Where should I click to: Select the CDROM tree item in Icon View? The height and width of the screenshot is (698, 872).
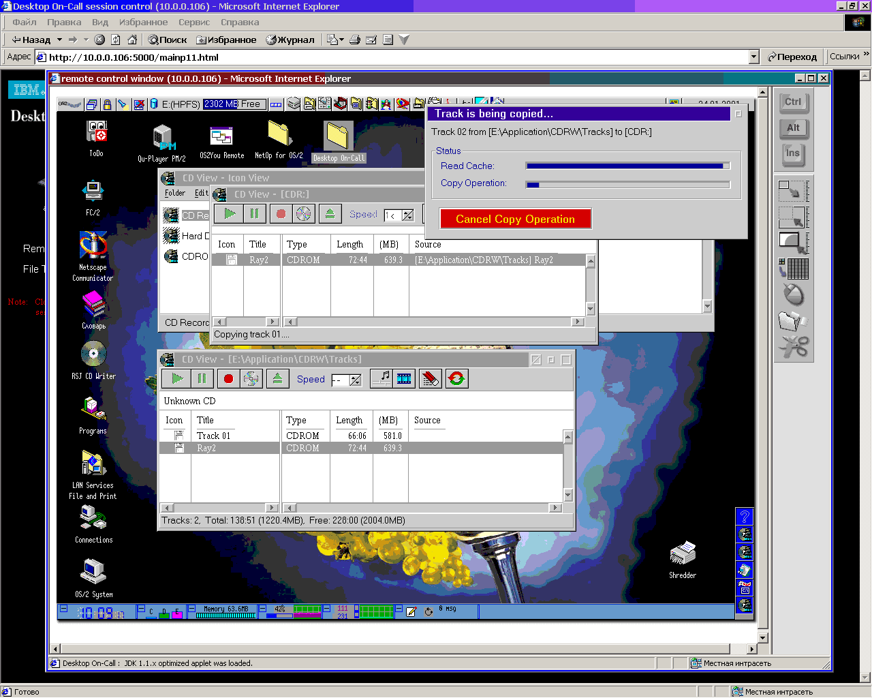coord(186,256)
